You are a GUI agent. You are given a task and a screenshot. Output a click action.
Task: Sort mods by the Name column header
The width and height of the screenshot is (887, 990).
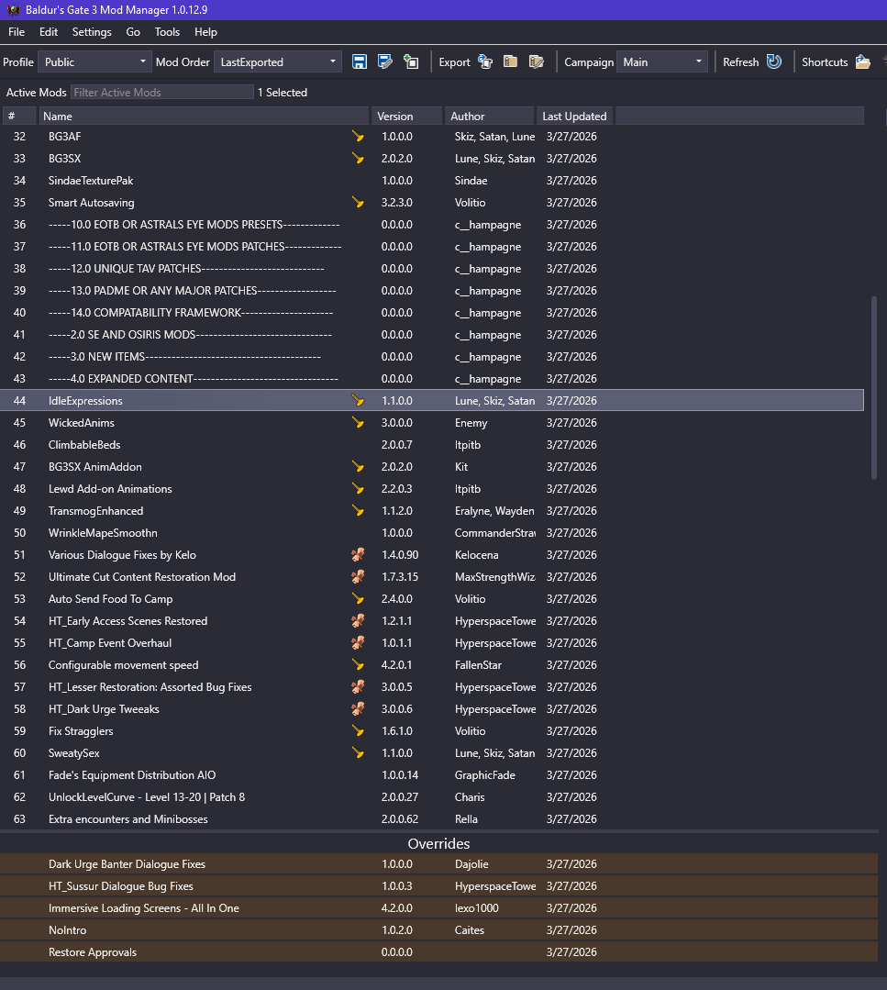[x=204, y=117]
